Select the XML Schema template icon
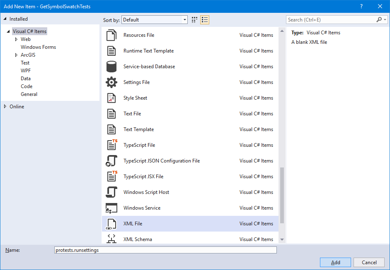This screenshot has height=270, width=390. pyautogui.click(x=111, y=239)
